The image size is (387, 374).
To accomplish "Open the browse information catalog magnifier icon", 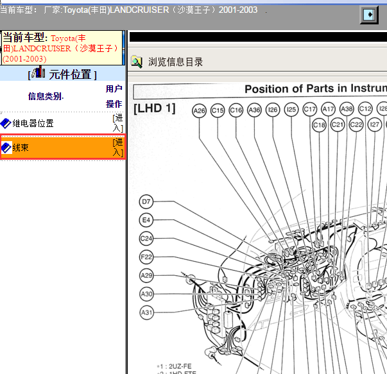I will 137,62.
